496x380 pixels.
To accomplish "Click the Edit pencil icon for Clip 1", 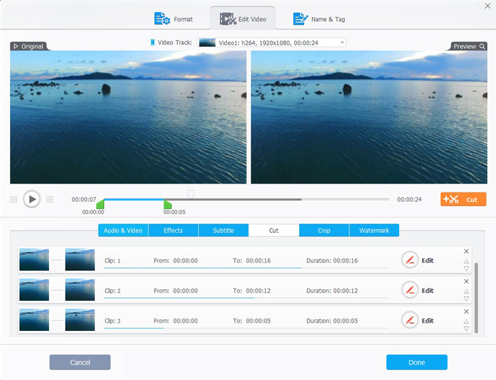I will coord(409,261).
